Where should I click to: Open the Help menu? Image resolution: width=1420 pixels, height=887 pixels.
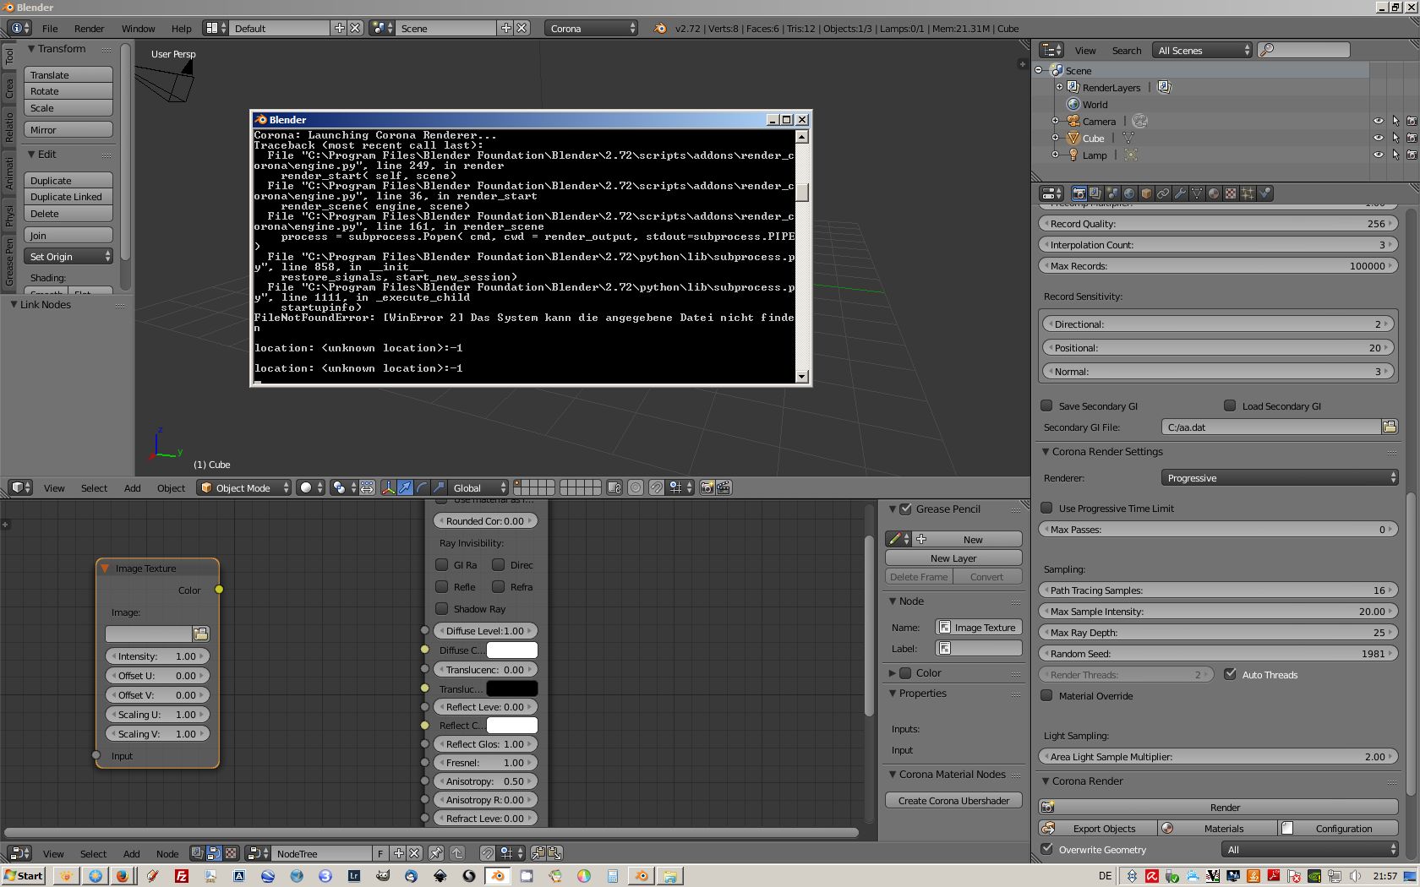coord(181,28)
